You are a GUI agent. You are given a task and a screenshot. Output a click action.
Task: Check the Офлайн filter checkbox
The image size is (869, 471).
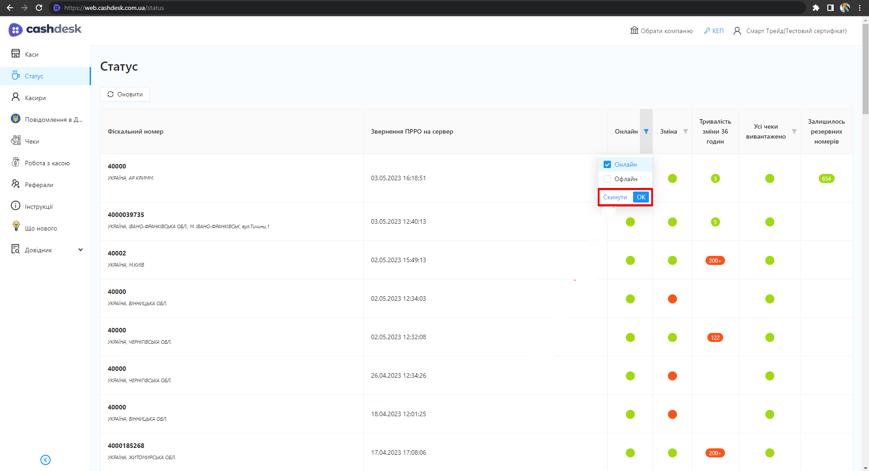coord(607,179)
